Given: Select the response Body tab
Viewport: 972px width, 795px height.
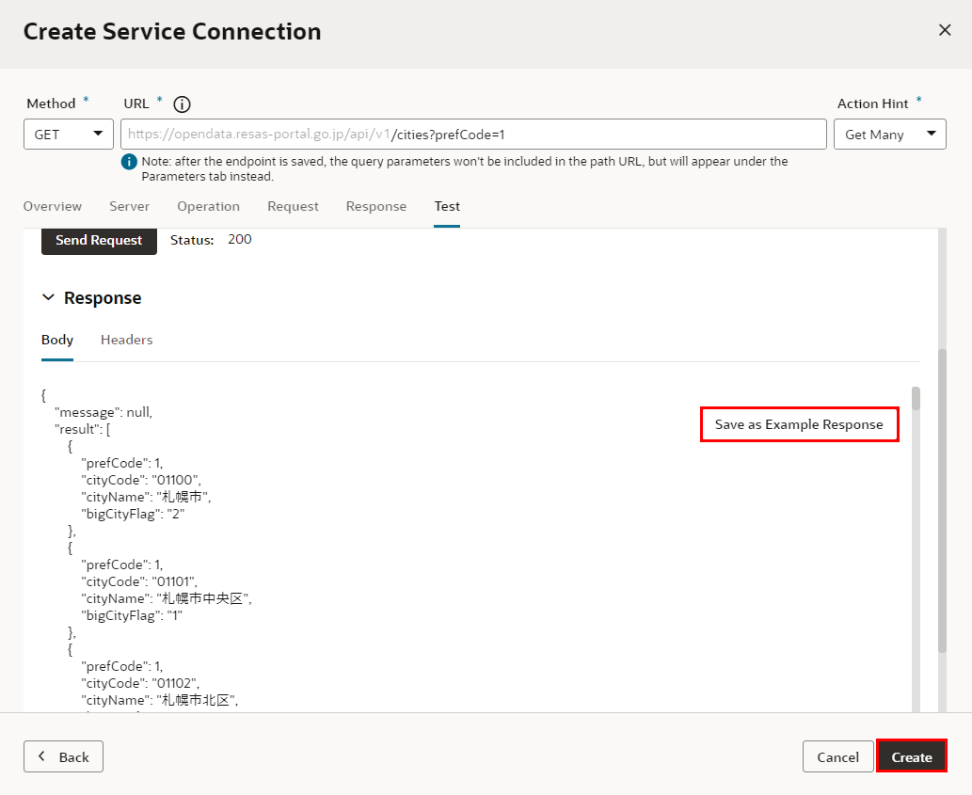Looking at the screenshot, I should [x=57, y=340].
